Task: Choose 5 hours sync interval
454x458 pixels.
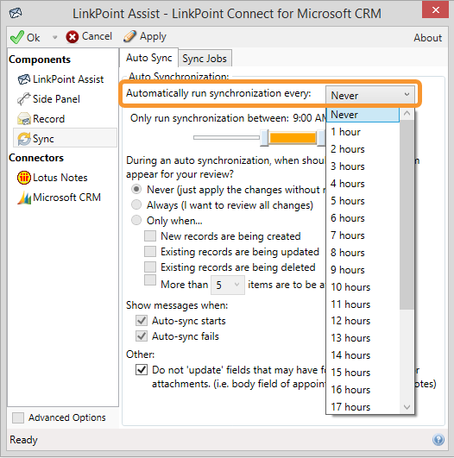Action: pyautogui.click(x=363, y=201)
